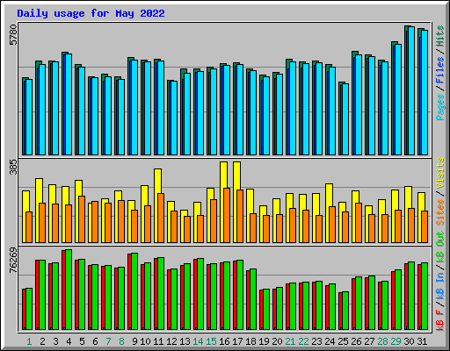Click day 20 on the x-axis

(x=277, y=341)
